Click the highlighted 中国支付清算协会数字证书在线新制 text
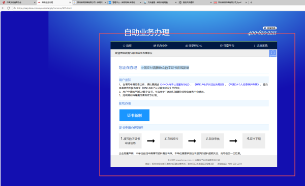The image size is (305, 186). coord(165,68)
